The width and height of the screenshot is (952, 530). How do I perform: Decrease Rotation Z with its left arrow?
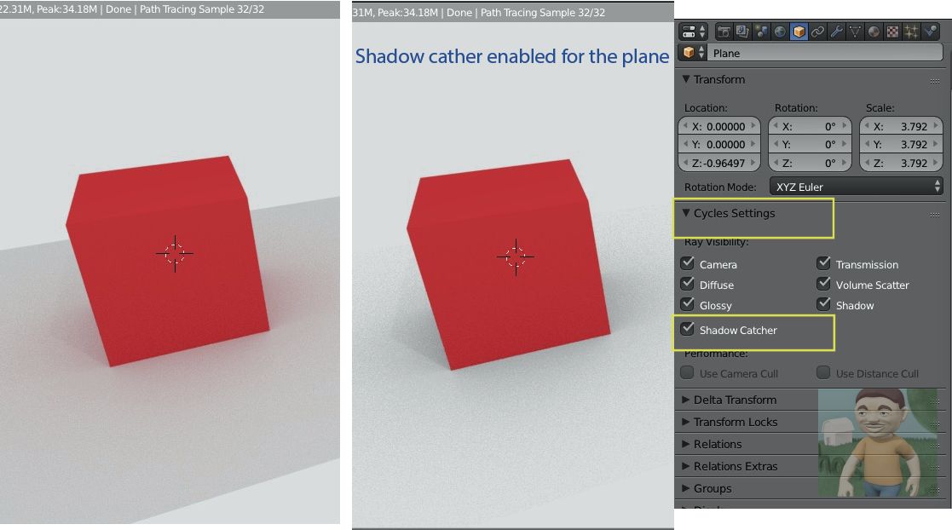[776, 163]
